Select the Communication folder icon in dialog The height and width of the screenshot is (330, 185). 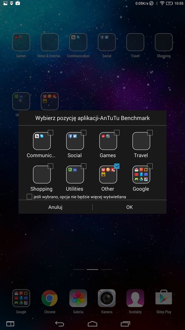click(x=42, y=141)
